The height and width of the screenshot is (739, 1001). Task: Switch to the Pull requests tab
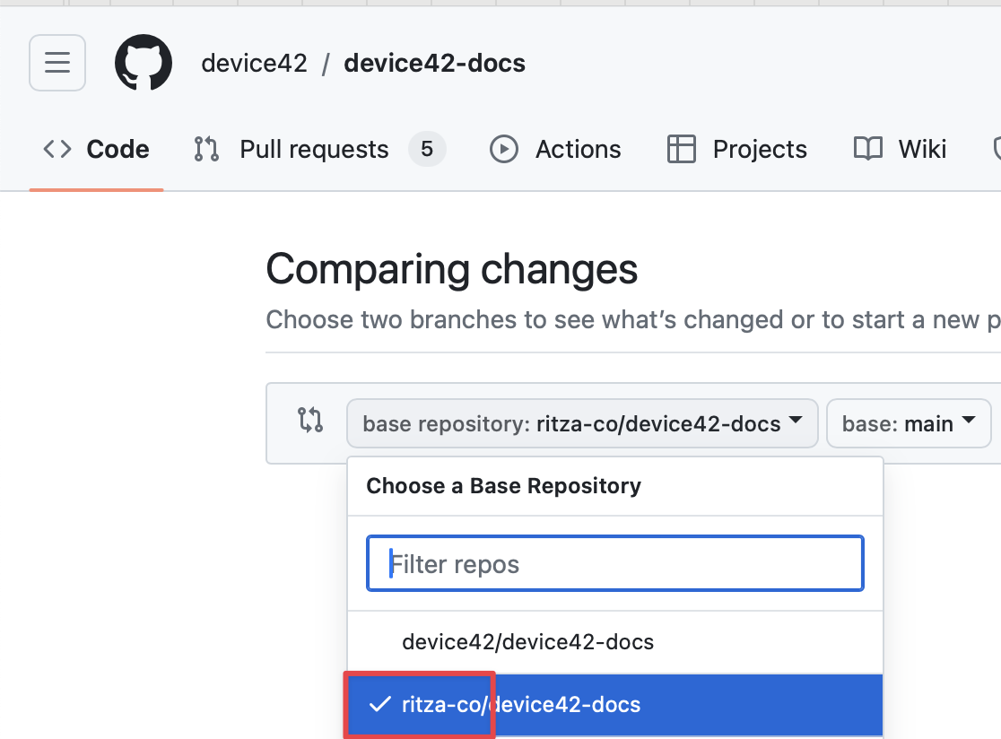click(x=314, y=149)
